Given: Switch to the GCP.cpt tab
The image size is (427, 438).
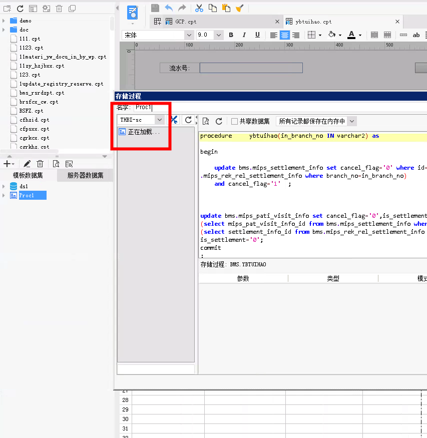Looking at the screenshot, I should (185, 22).
